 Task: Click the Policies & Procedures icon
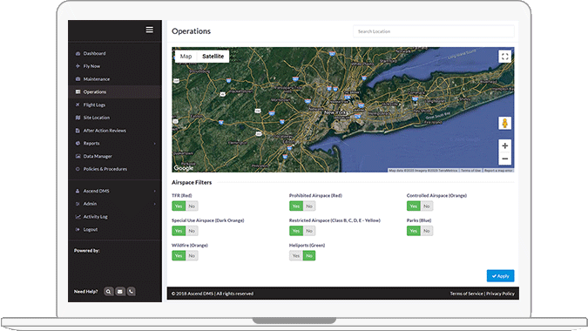(78, 169)
